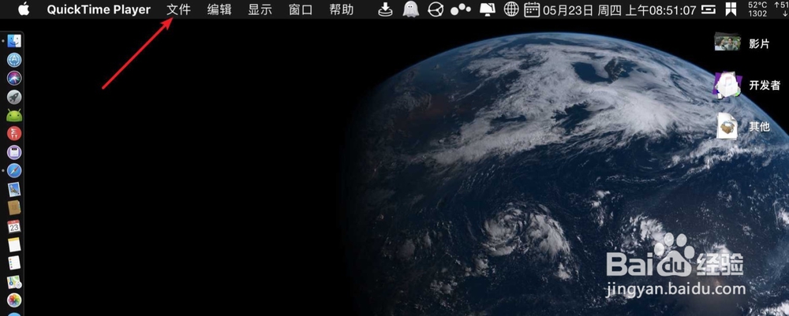Image resolution: width=789 pixels, height=316 pixels.
Task: Open Notes from the dock
Action: (x=14, y=244)
